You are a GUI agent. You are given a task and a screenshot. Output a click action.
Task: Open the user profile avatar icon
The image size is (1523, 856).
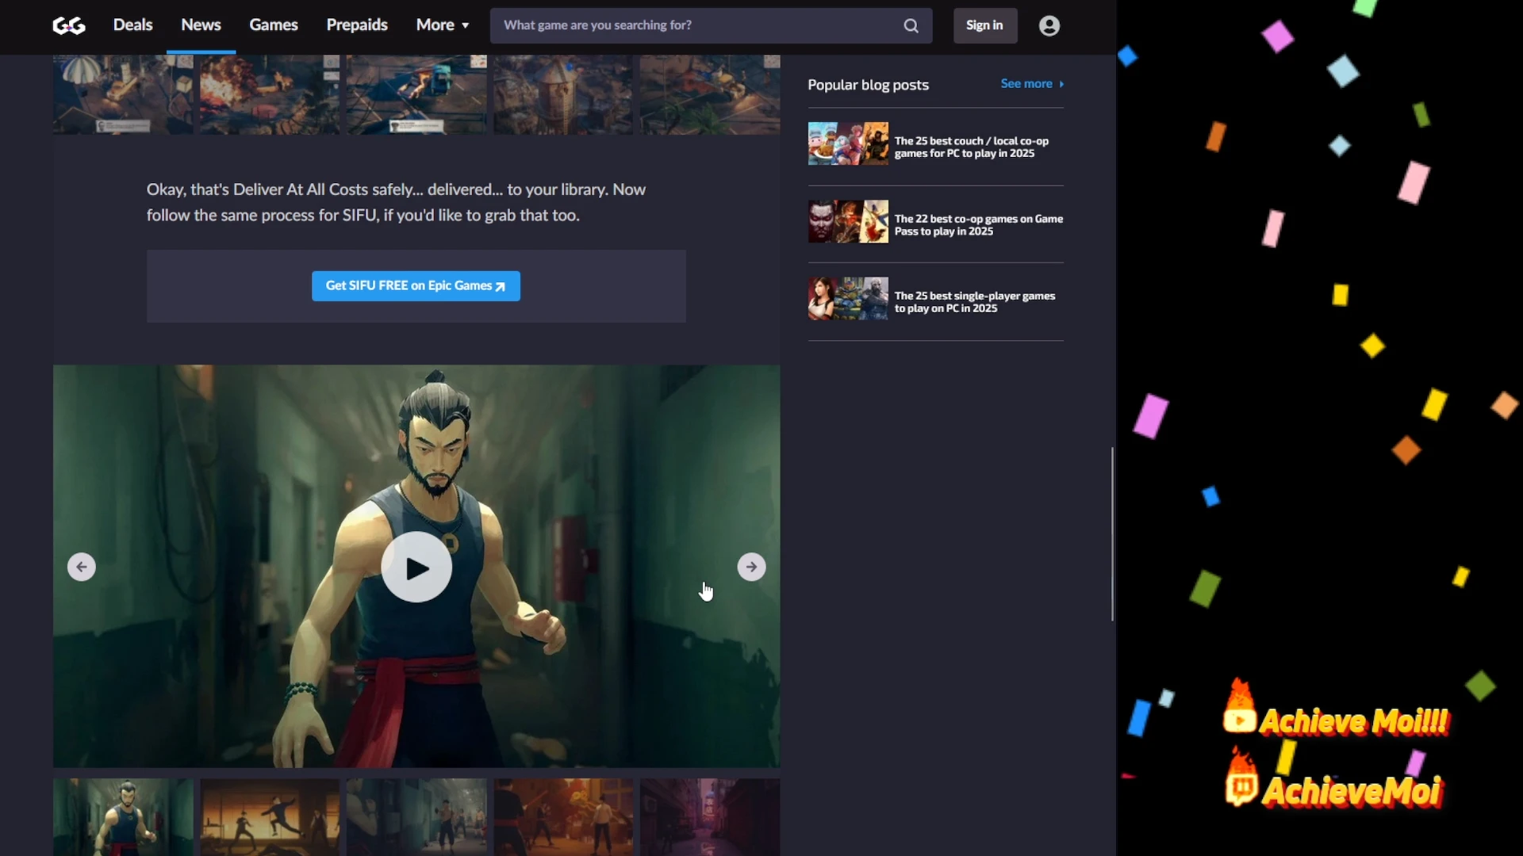tap(1049, 25)
